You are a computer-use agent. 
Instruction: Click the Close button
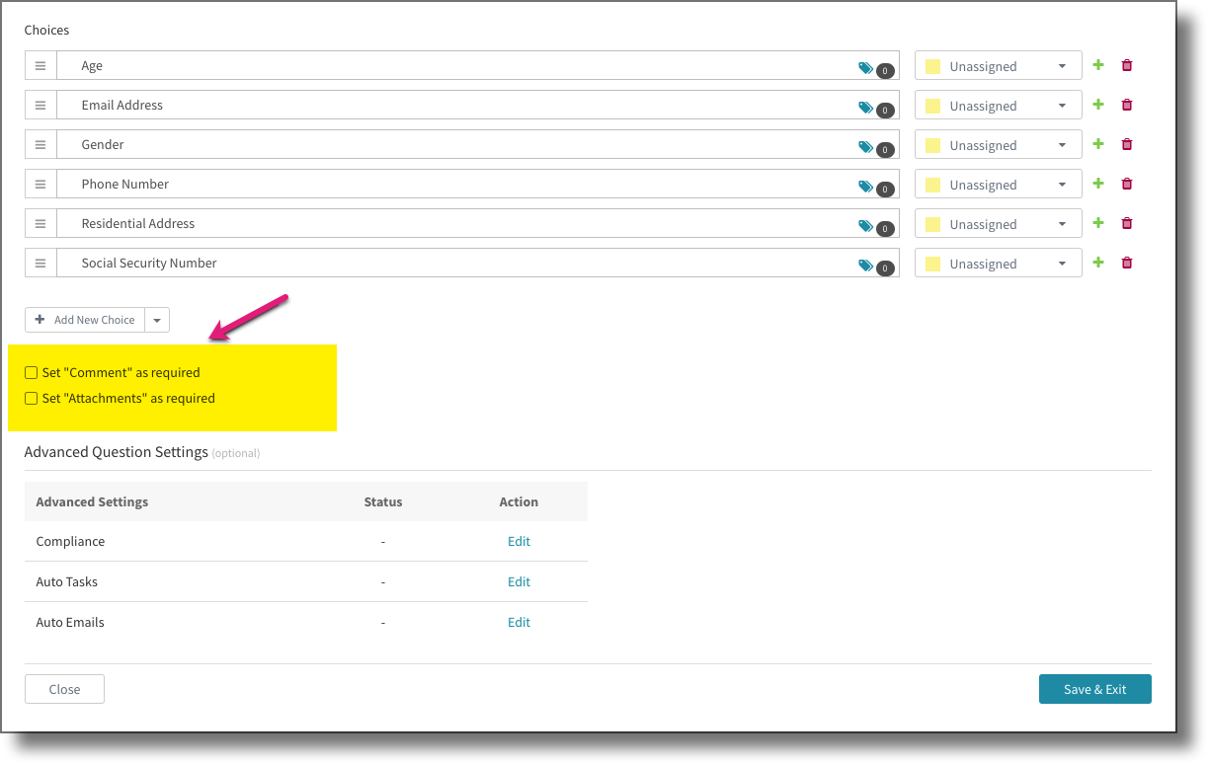(x=63, y=689)
